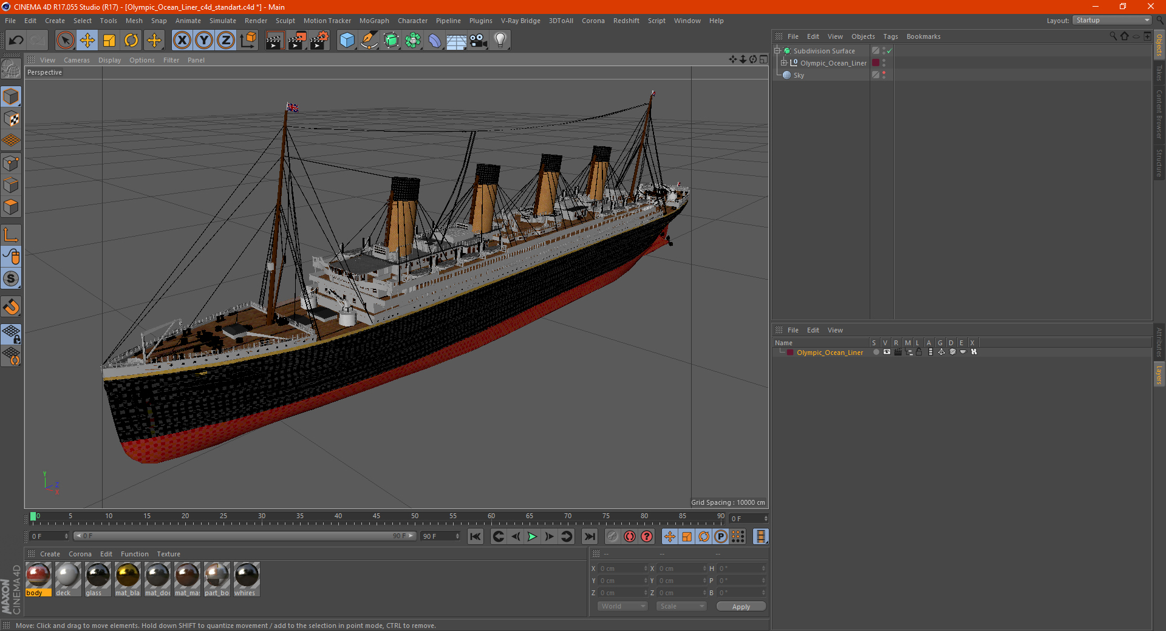This screenshot has width=1166, height=631.
Task: Click the deformer bend icon
Action: (435, 41)
